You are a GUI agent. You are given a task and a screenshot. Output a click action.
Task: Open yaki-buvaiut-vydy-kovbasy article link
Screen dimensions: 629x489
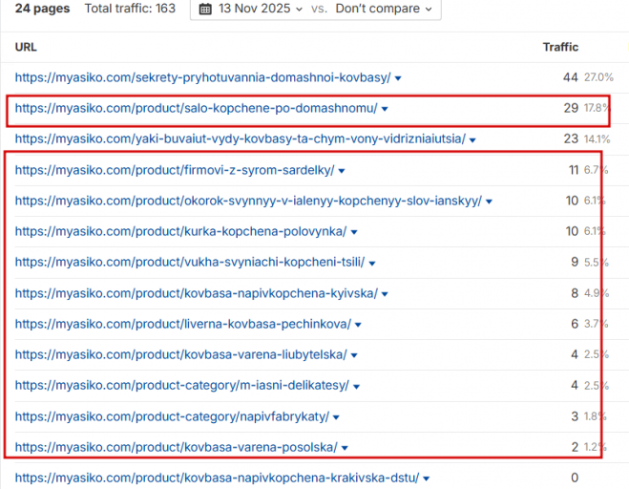tap(241, 138)
